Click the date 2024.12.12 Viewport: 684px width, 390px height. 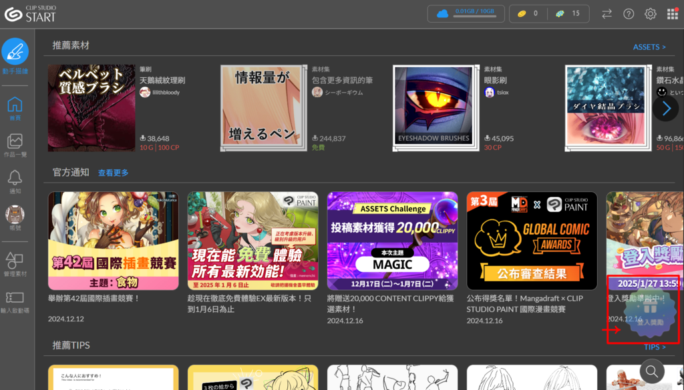click(x=66, y=319)
